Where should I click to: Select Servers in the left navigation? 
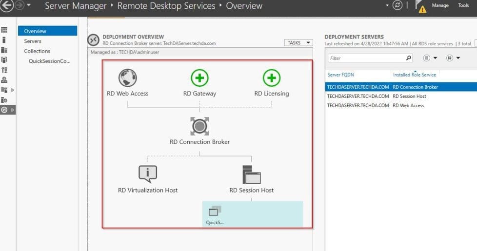tap(33, 41)
